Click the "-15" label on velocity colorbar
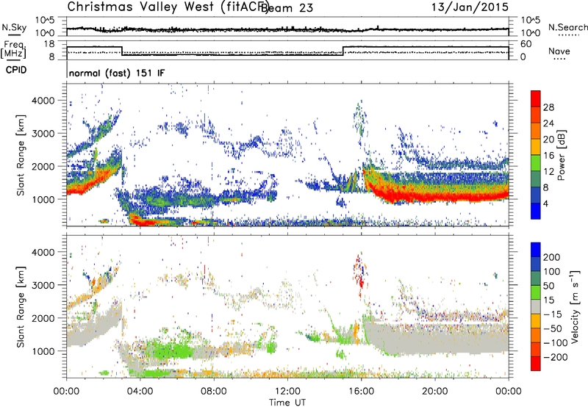The height and width of the screenshot is (407, 588). 553,314
